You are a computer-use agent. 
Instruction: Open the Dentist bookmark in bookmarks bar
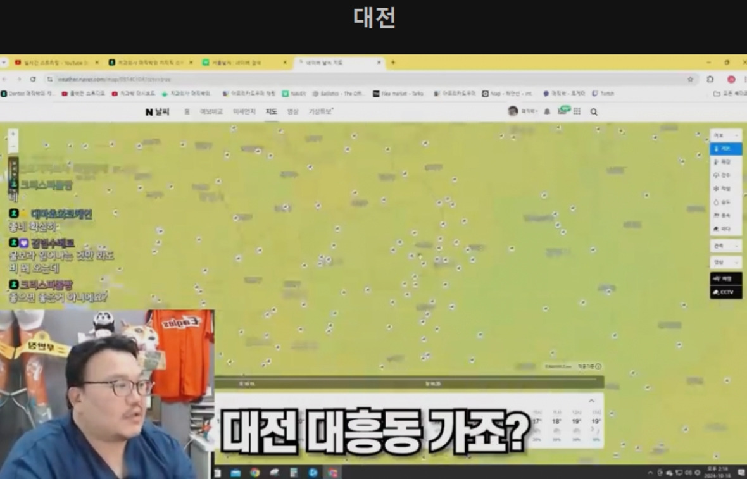[x=28, y=94]
